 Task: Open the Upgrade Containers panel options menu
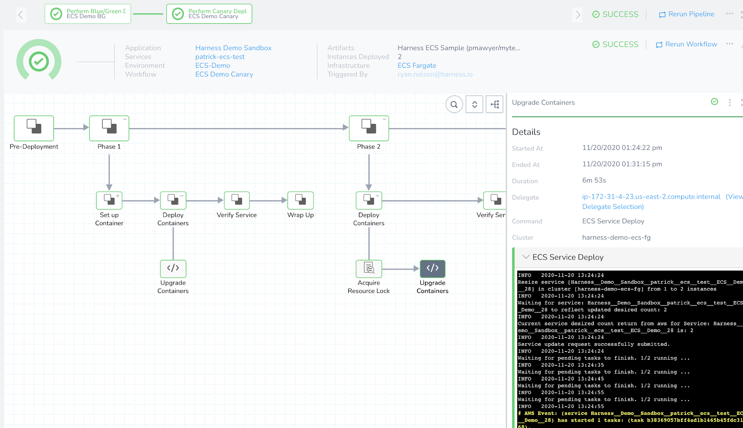click(730, 103)
